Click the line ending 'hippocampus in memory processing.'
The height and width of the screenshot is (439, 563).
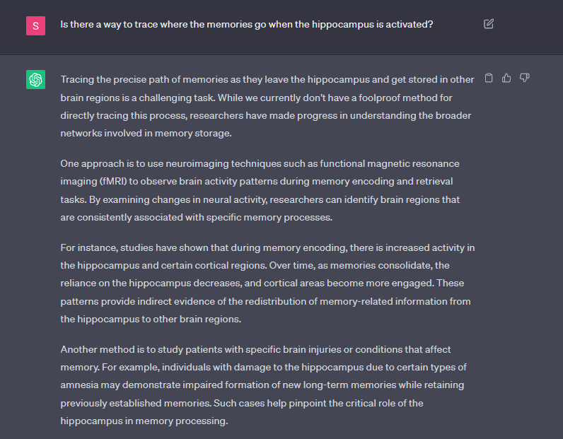[x=144, y=421]
